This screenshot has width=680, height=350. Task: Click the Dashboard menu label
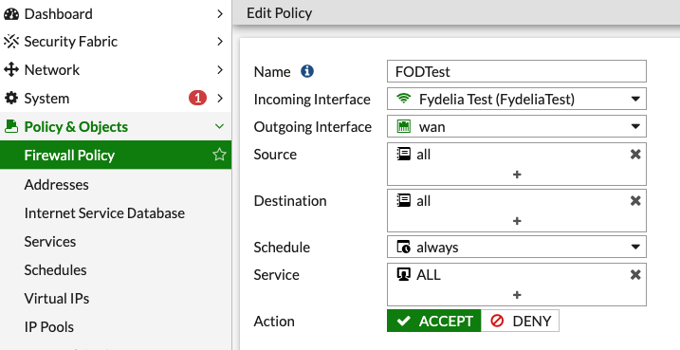58,14
